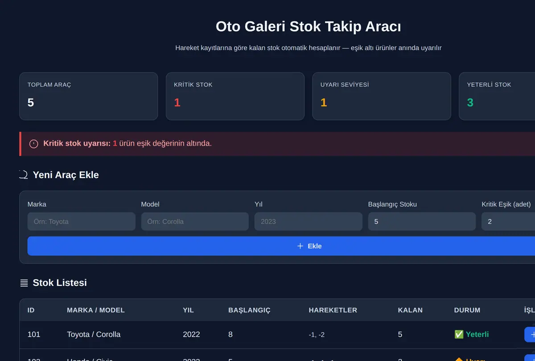Click the Yıl column header

coord(189,310)
